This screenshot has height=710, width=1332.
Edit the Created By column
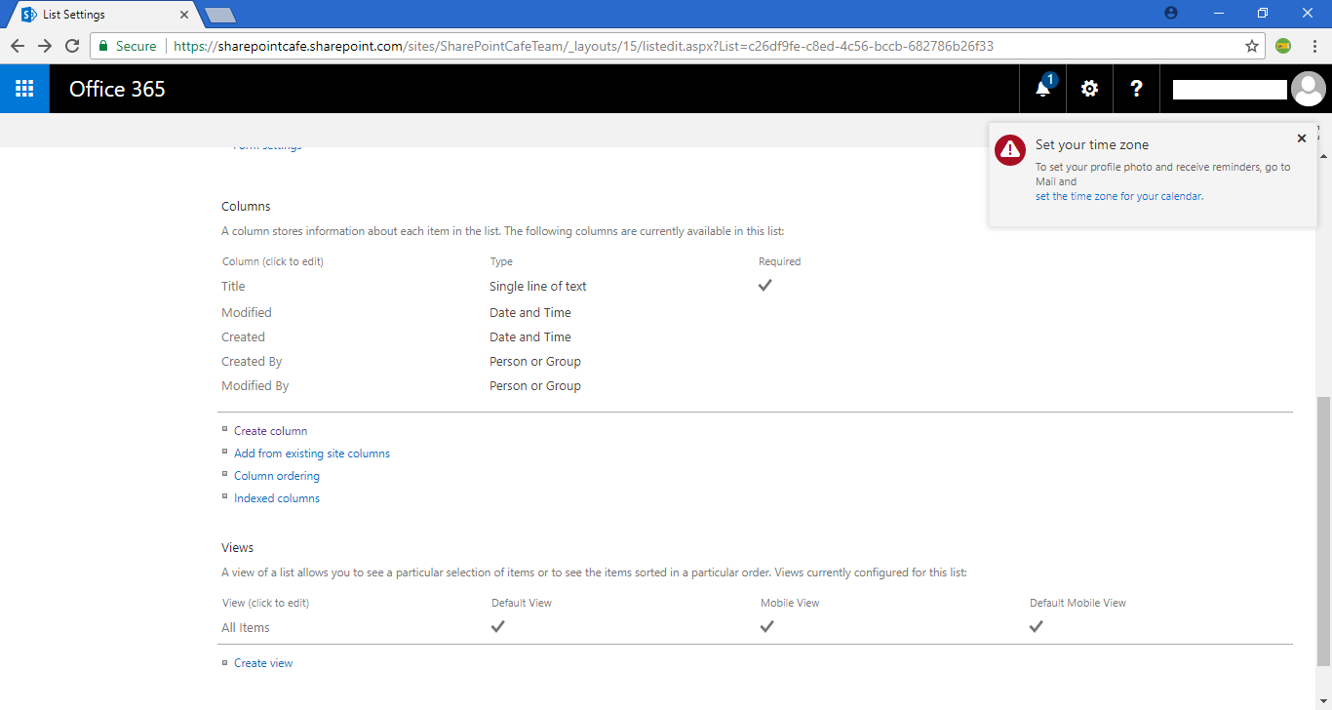click(252, 362)
